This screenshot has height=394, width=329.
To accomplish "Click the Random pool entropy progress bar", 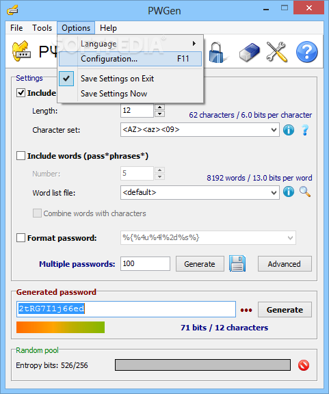I will click(202, 365).
